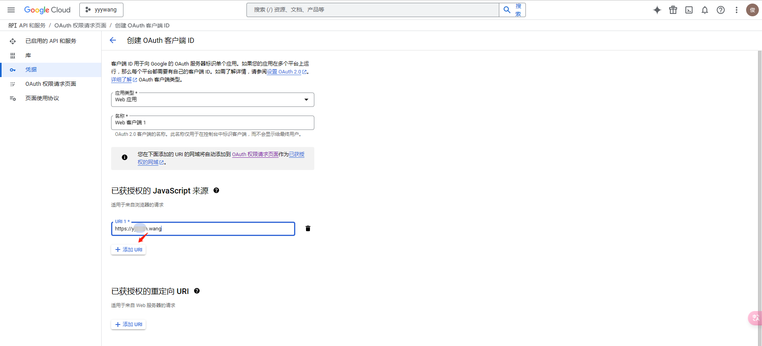This screenshot has width=762, height=346.
Task: Add URI under JavaScript origins
Action: [x=129, y=249]
